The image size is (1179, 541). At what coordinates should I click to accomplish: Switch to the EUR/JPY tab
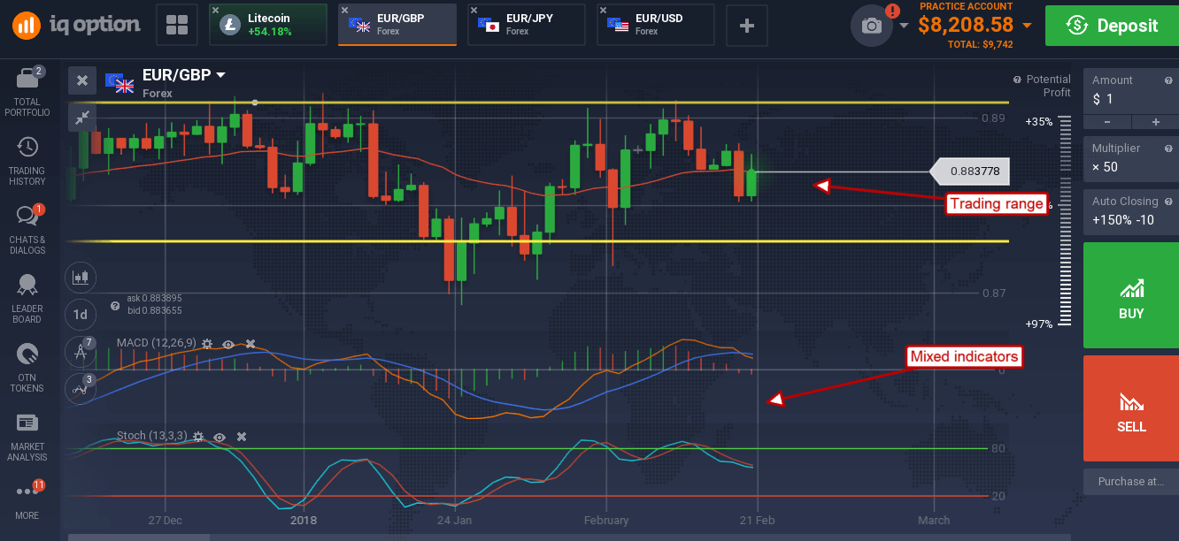point(527,25)
